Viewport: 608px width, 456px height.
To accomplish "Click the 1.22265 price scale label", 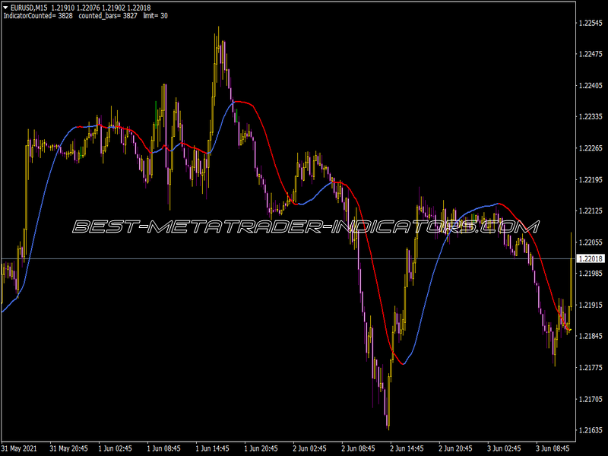I will pyautogui.click(x=591, y=148).
